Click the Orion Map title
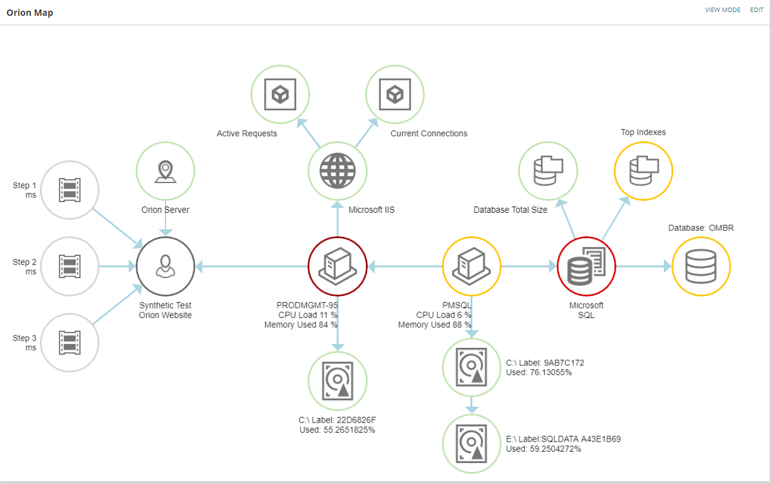The image size is (771, 484). (x=30, y=13)
